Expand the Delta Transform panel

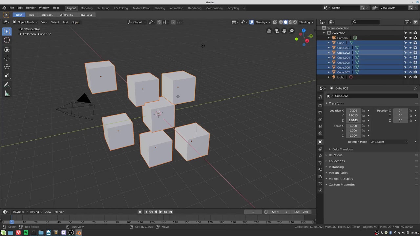342,149
